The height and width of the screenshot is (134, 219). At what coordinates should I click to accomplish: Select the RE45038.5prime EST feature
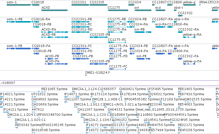tap(180, 133)
